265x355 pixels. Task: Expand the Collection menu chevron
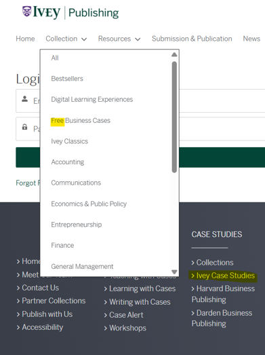tap(84, 39)
